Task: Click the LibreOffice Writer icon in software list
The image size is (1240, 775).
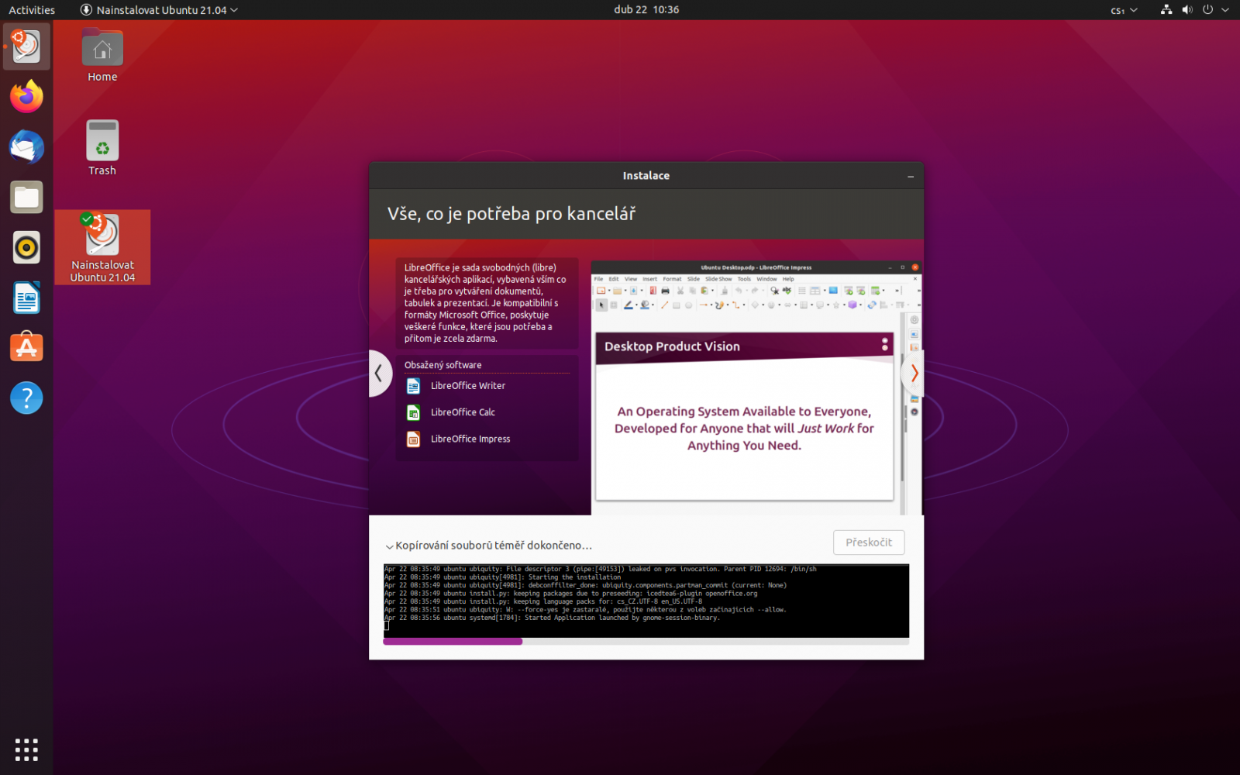Action: pyautogui.click(x=414, y=385)
